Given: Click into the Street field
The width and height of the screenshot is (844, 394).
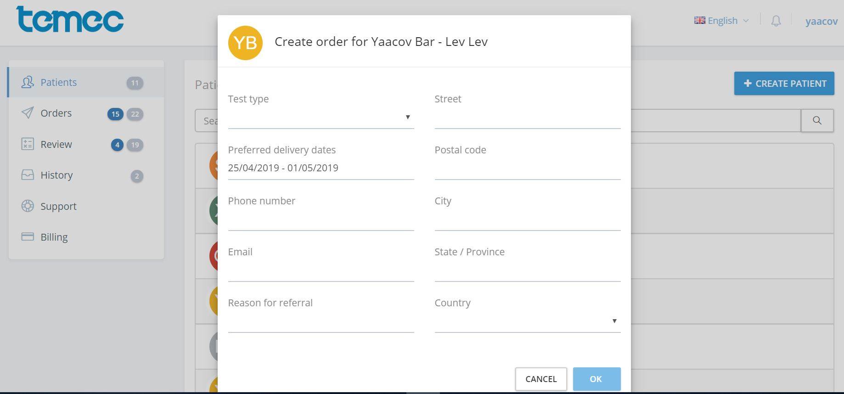Looking at the screenshot, I should [x=527, y=118].
